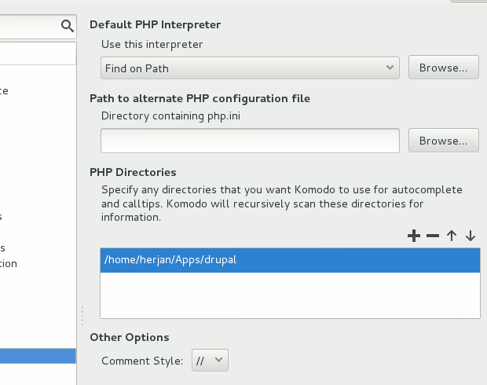Click Browse next to the interpreter dropdown
The width and height of the screenshot is (487, 385).
pyautogui.click(x=443, y=68)
